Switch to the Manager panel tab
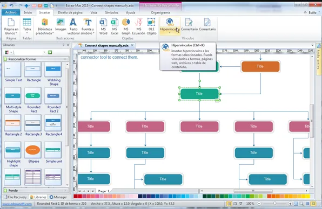This screenshot has height=209, width=322. [x=58, y=197]
